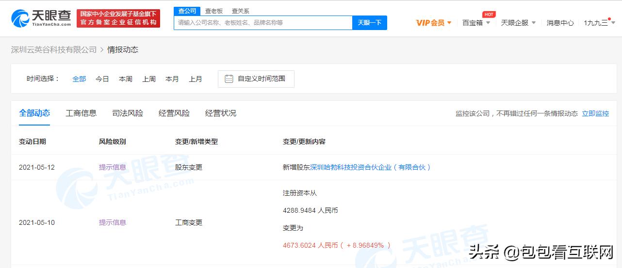
Task: Click the 变更/更新内容 column header
Action: coord(304,142)
